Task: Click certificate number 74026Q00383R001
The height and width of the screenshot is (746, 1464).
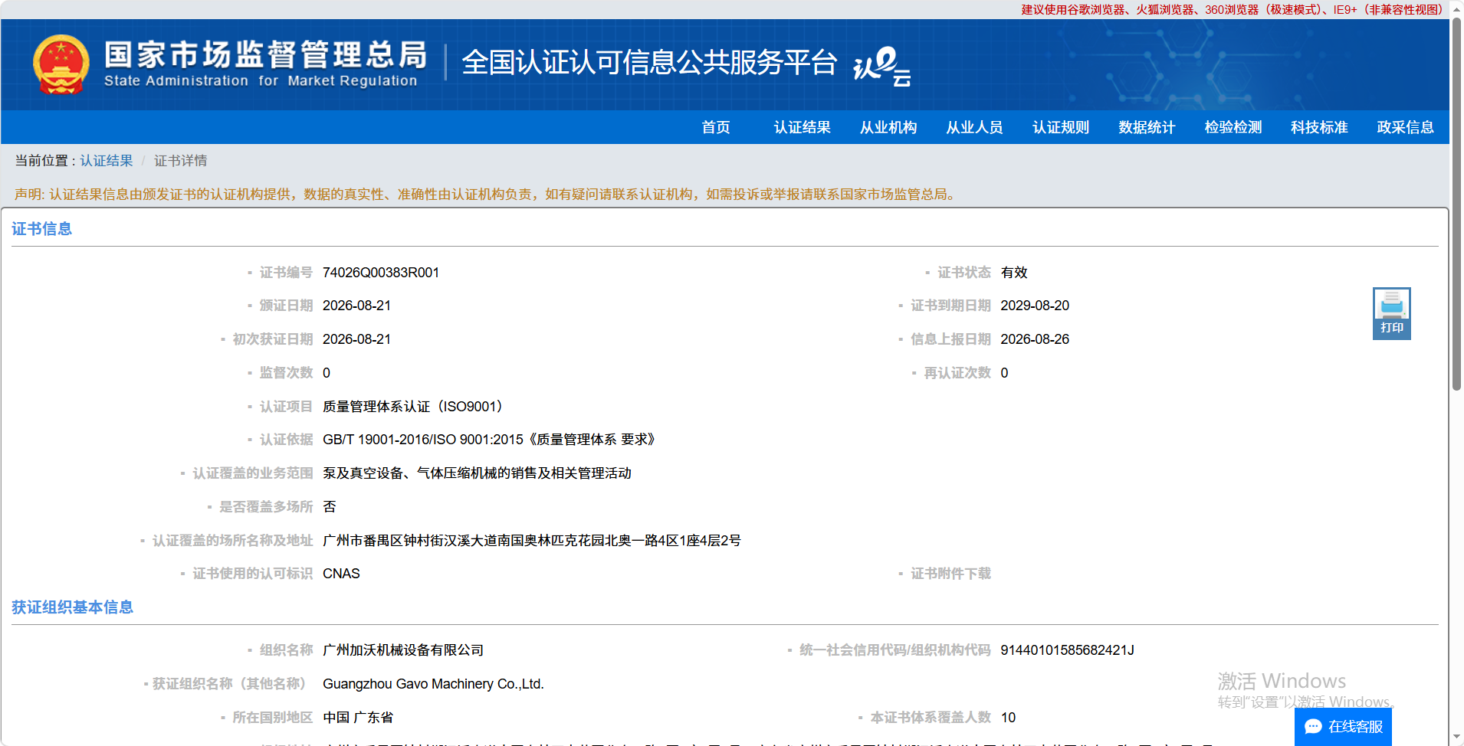Action: (x=381, y=273)
